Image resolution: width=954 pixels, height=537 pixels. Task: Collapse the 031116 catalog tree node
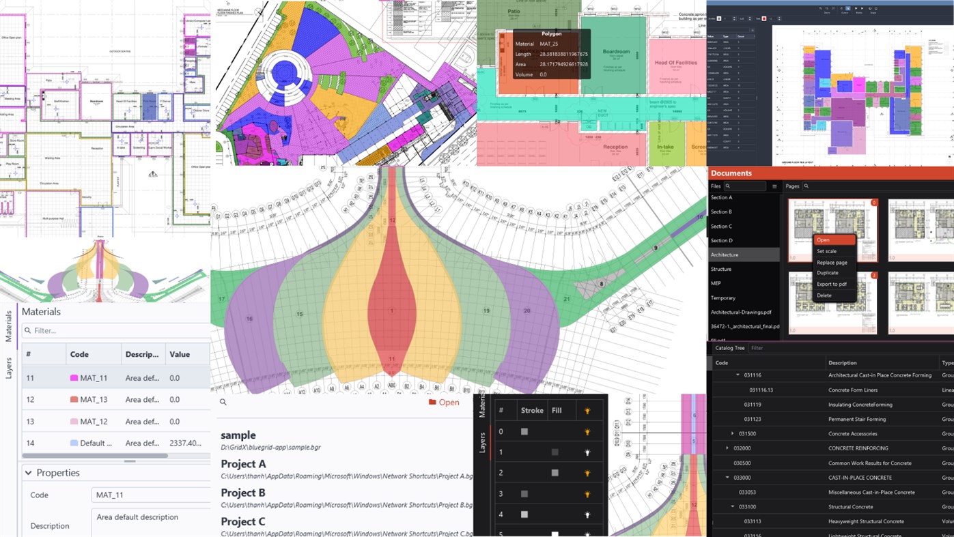(x=738, y=375)
